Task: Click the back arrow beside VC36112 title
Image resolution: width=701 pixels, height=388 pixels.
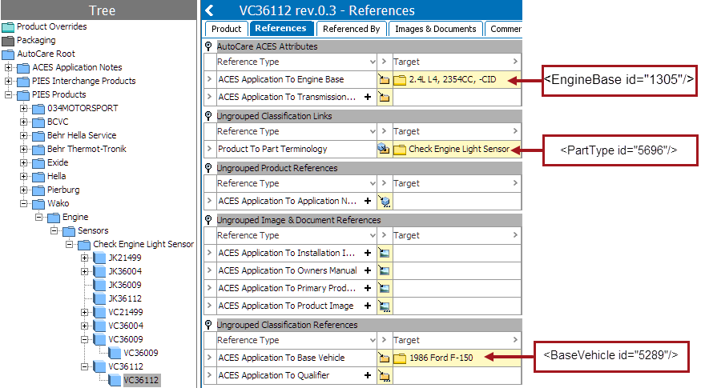Action: click(209, 10)
